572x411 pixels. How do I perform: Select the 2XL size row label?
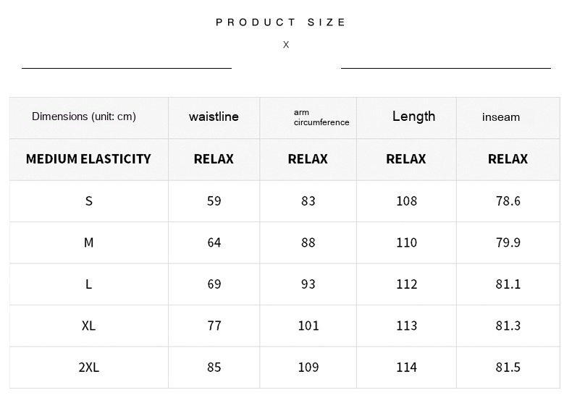(x=89, y=368)
